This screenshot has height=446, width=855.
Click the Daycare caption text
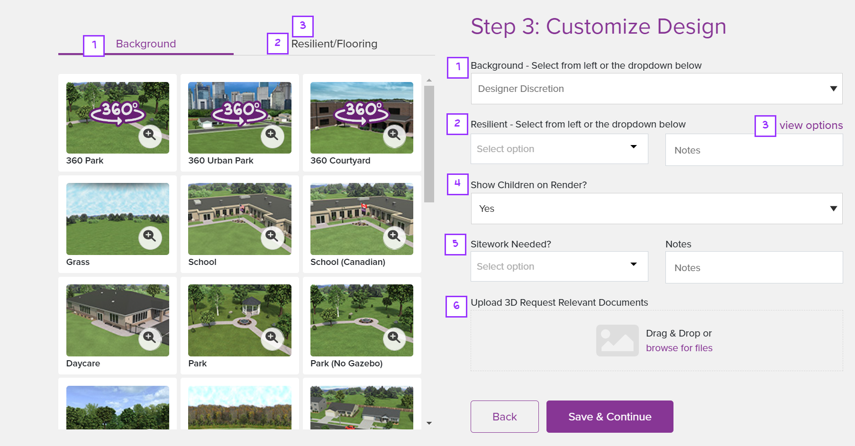tap(83, 364)
